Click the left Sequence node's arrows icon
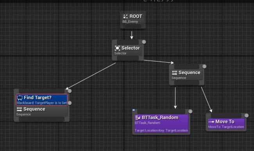 [x=19, y=109]
